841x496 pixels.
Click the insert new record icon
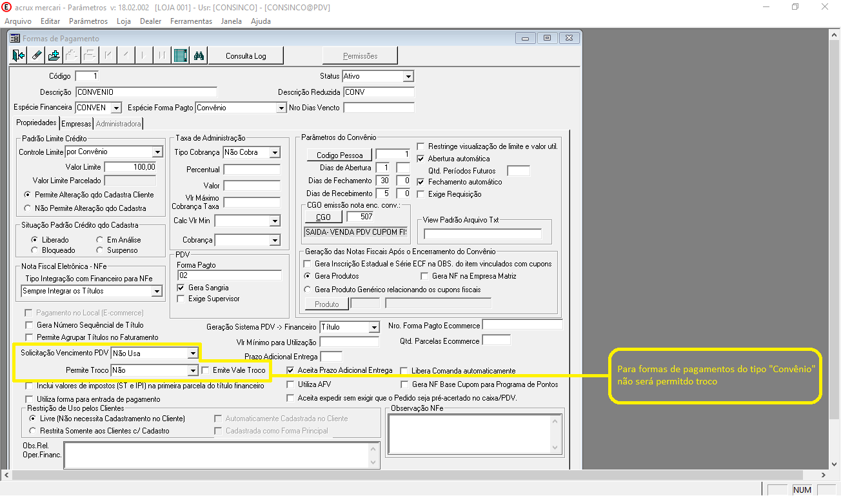[54, 55]
